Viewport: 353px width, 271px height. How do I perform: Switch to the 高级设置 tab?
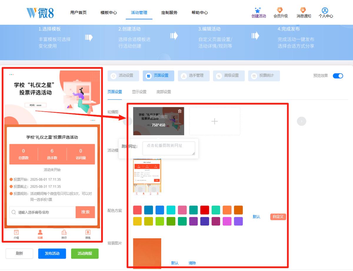coord(229,76)
